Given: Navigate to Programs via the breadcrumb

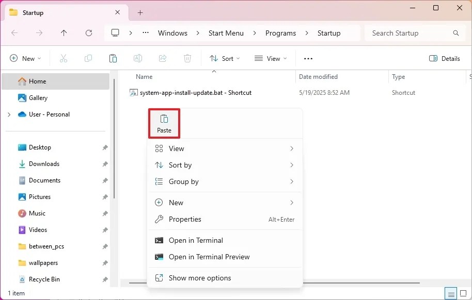Looking at the screenshot, I should pos(280,32).
